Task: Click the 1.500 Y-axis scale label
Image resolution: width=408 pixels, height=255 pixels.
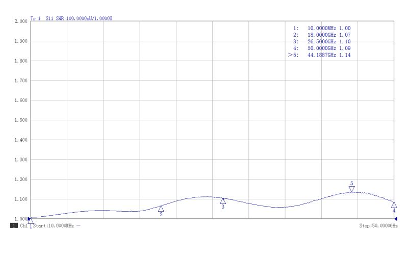Action: pyautogui.click(x=20, y=120)
